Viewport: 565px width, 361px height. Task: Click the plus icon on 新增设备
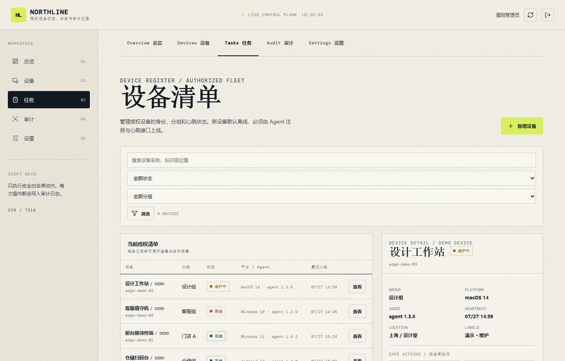(511, 126)
